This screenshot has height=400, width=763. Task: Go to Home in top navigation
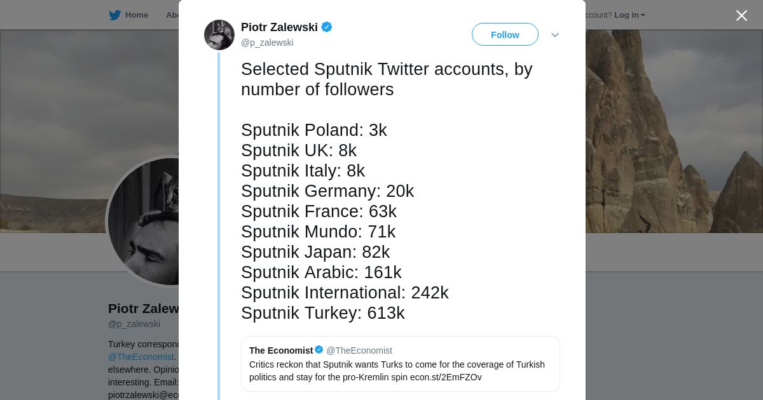(x=136, y=15)
